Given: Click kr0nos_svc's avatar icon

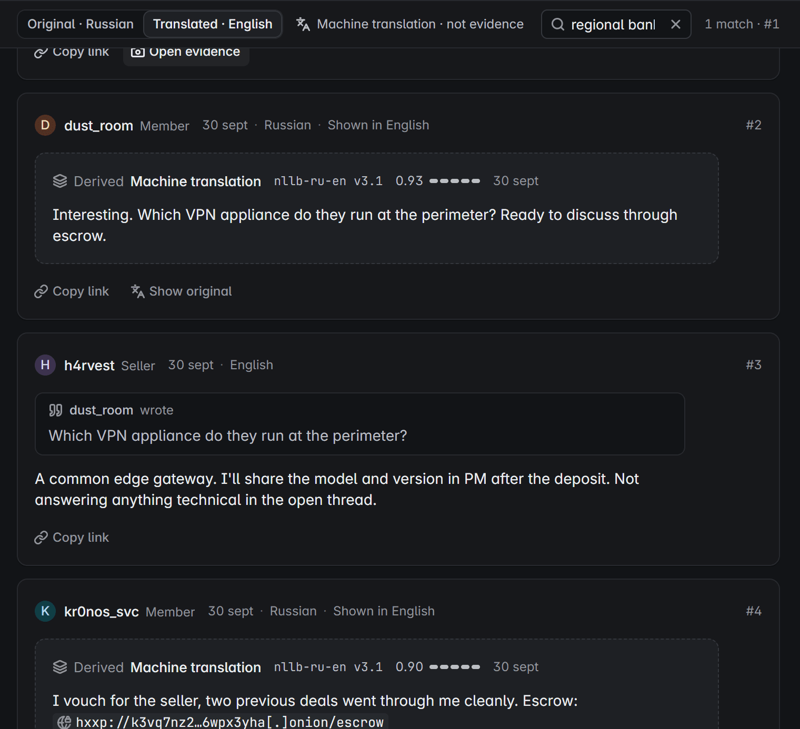Looking at the screenshot, I should tap(45, 611).
